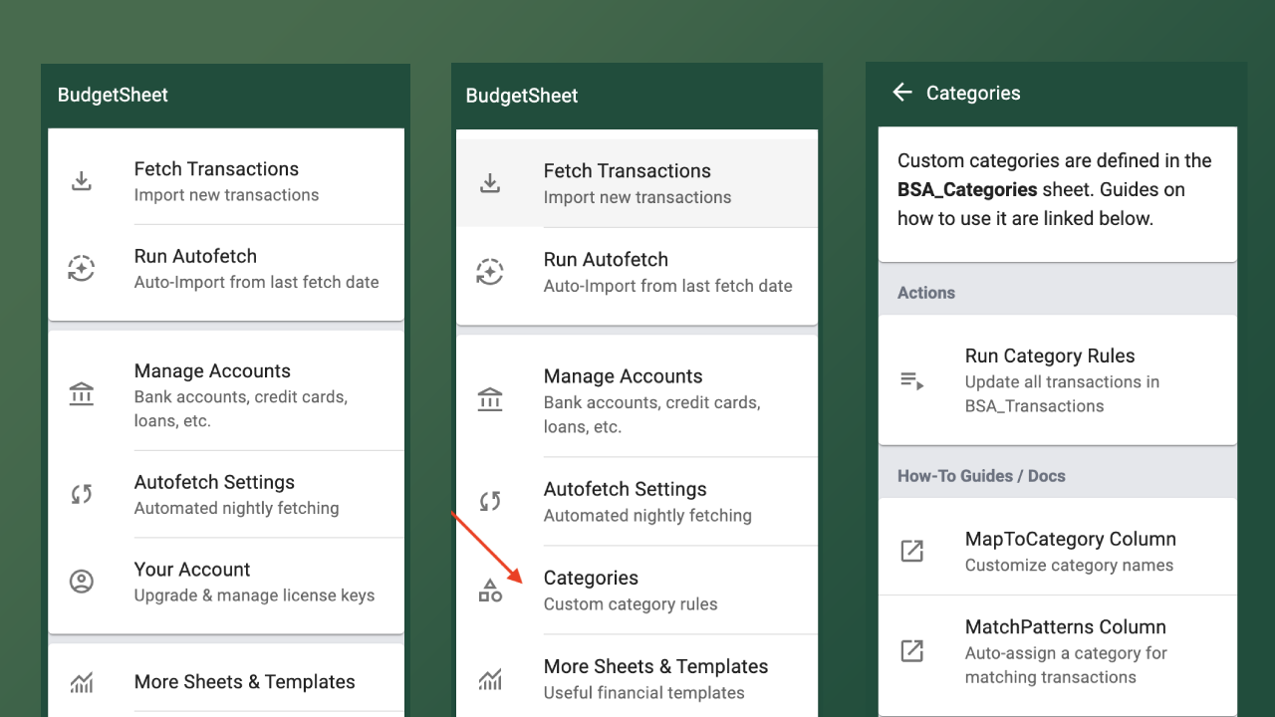Image resolution: width=1275 pixels, height=717 pixels.
Task: Open Your Account menu item
Action: click(226, 582)
